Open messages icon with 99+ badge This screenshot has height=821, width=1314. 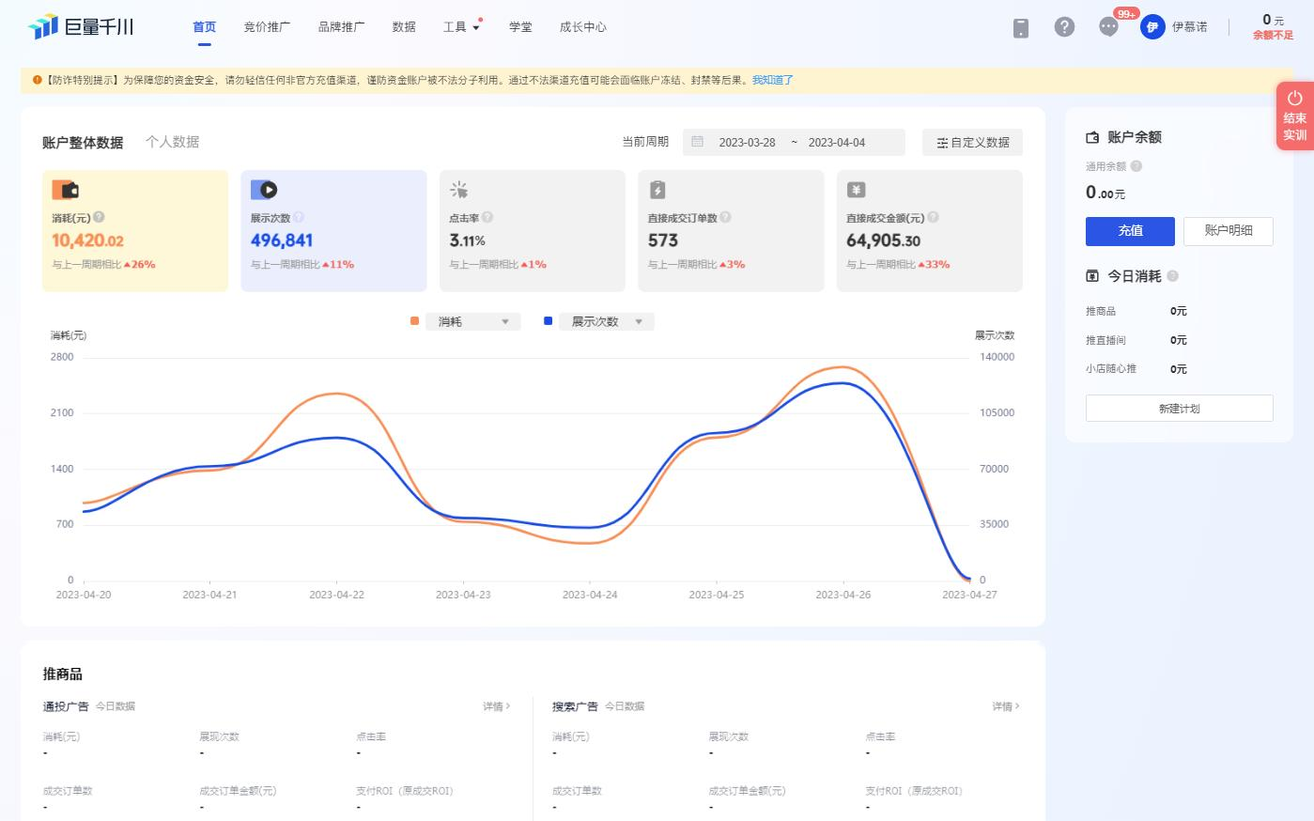(x=1108, y=27)
